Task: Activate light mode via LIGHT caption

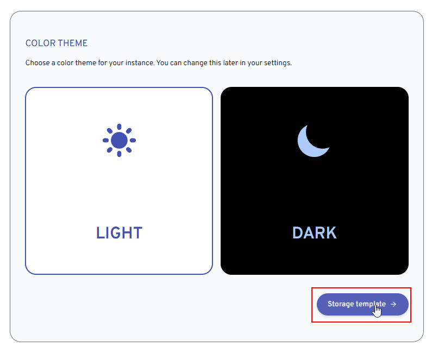Action: 119,233
